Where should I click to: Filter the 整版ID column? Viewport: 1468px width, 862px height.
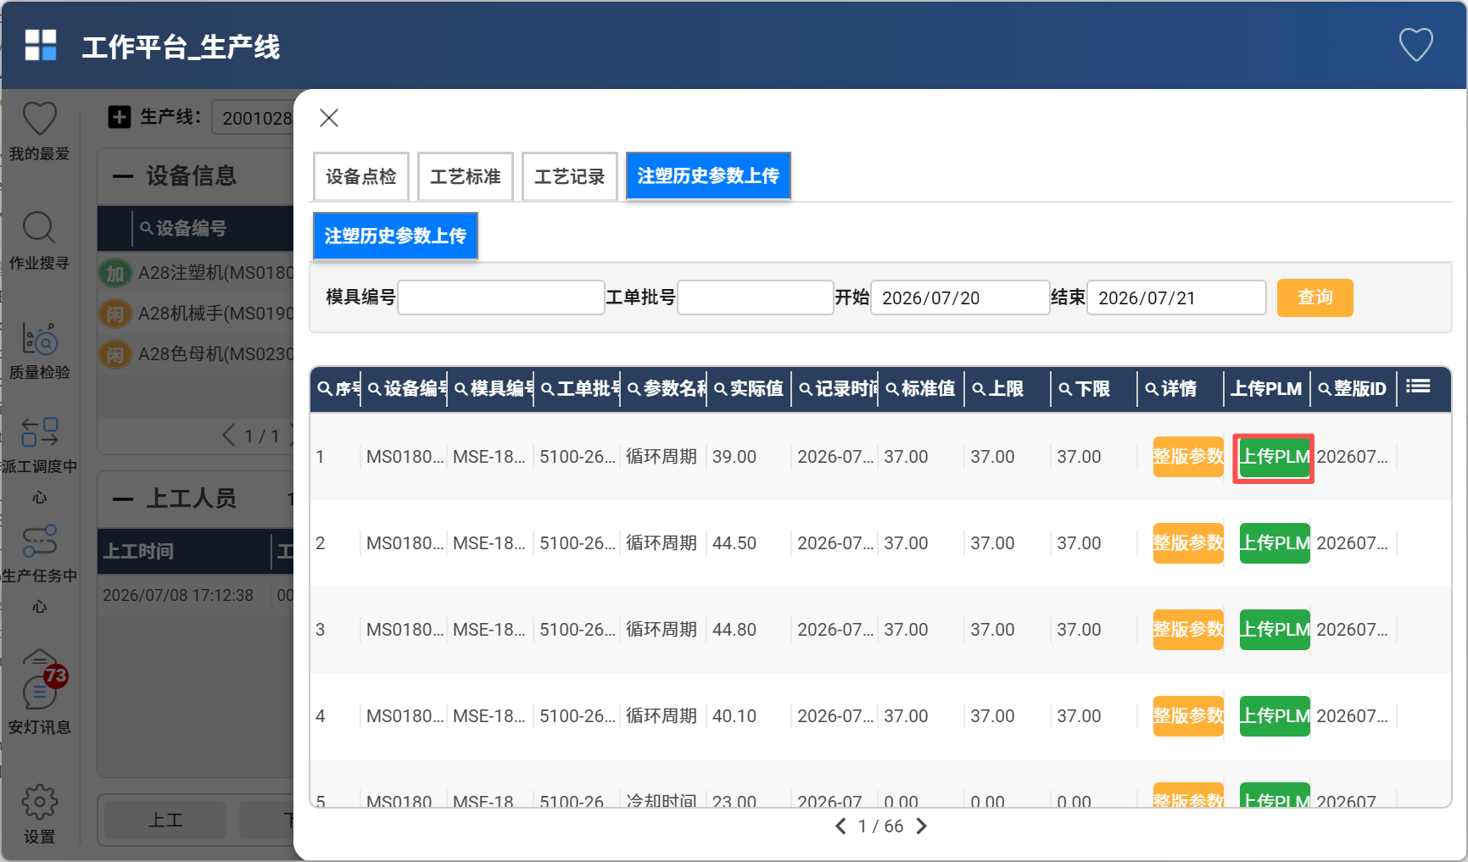point(1325,389)
